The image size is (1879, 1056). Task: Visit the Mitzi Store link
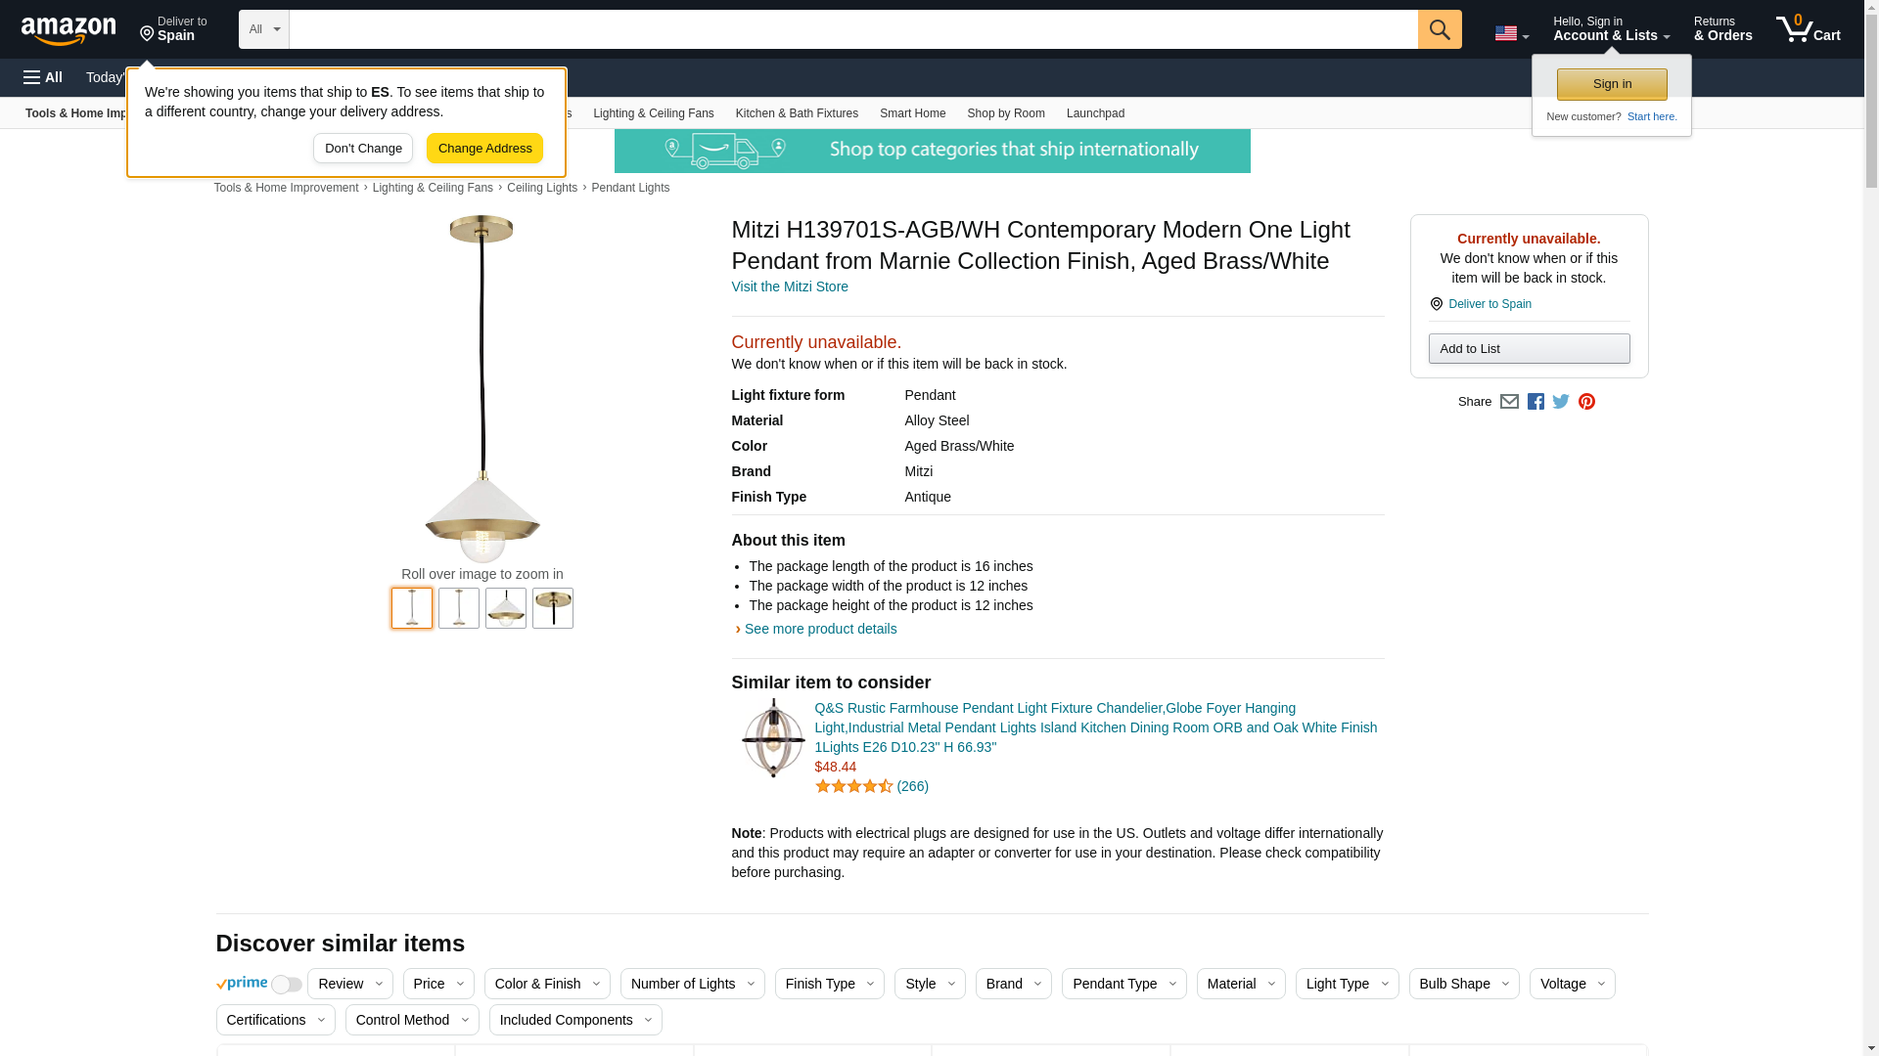tap(789, 286)
